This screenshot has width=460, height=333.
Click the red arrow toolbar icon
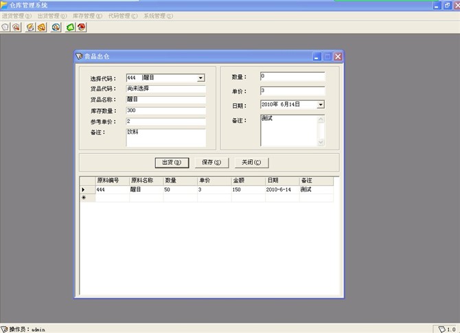(x=81, y=27)
